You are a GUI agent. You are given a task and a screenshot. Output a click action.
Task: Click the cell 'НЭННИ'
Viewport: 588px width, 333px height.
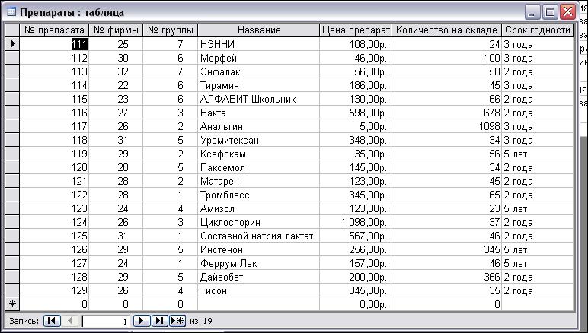[259, 44]
